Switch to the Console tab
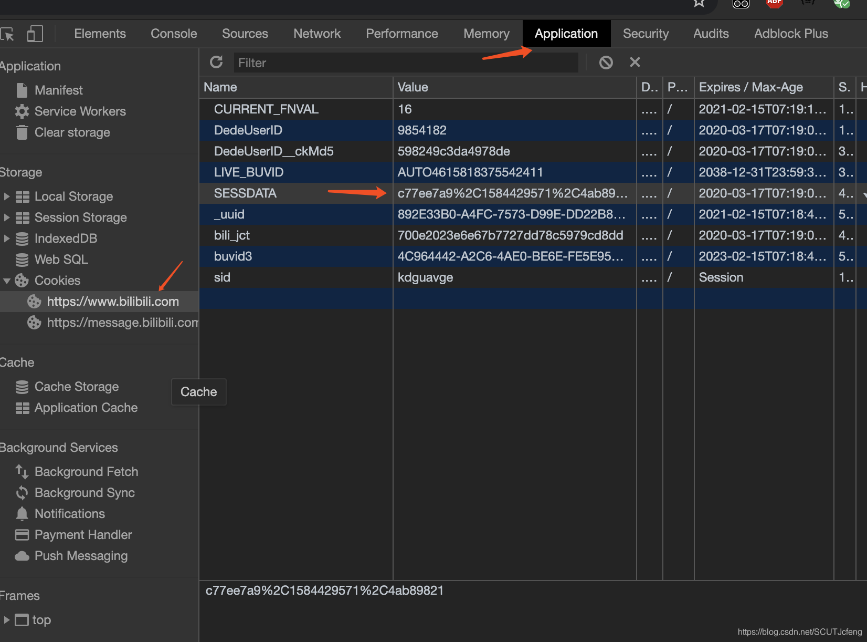The image size is (867, 642). [174, 34]
